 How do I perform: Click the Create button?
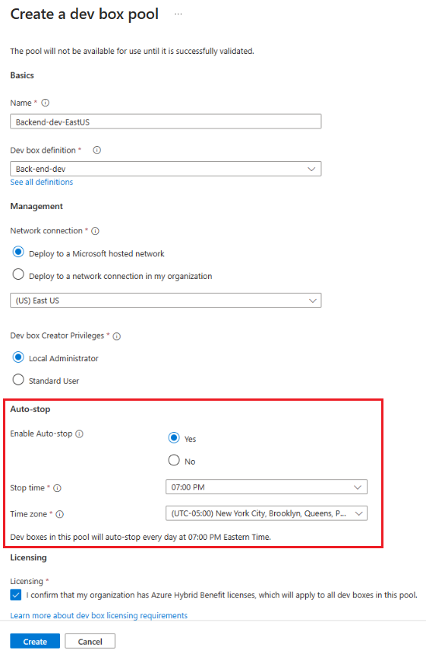(x=35, y=642)
